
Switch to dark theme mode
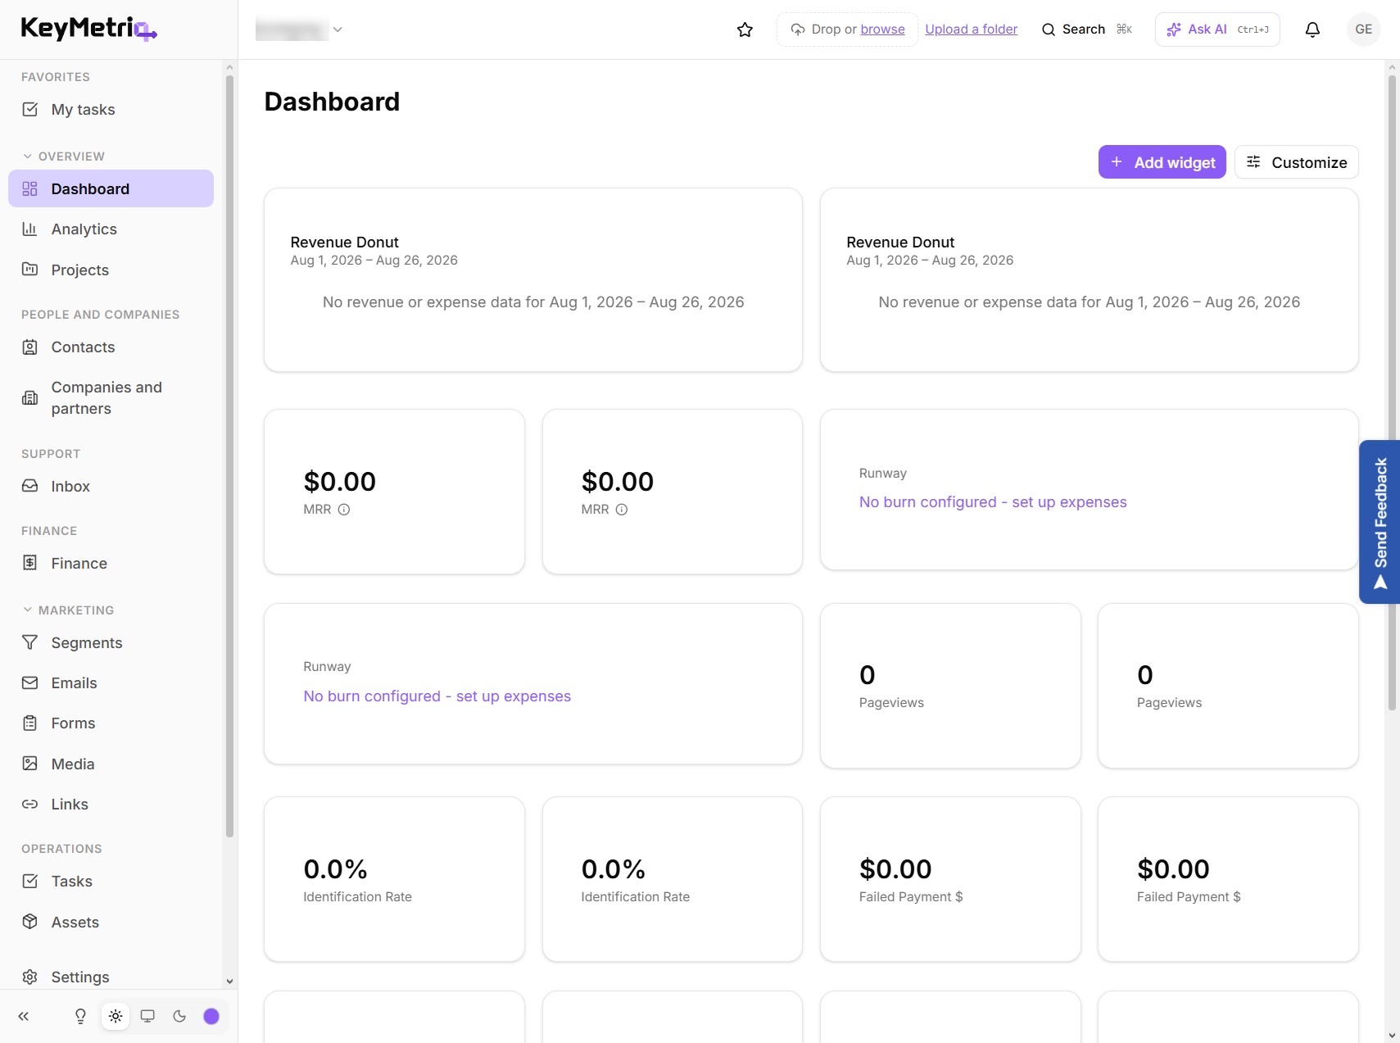(x=179, y=1016)
